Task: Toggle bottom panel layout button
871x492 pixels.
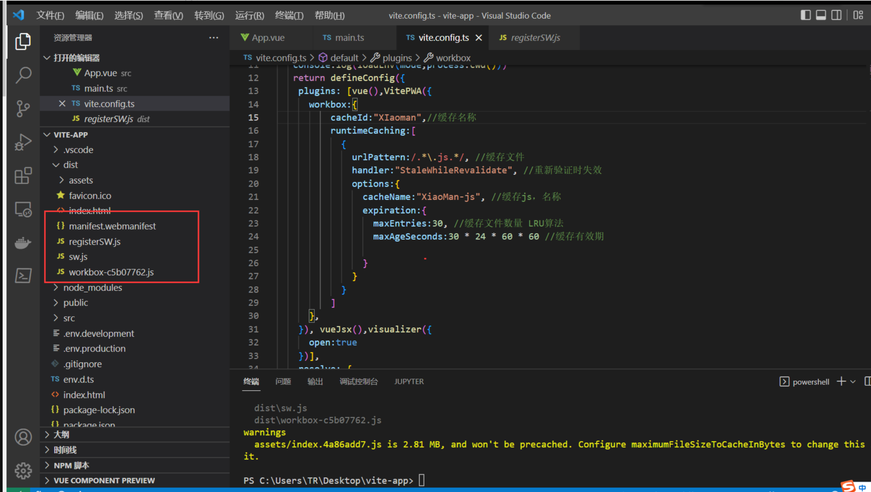Action: tap(821, 15)
